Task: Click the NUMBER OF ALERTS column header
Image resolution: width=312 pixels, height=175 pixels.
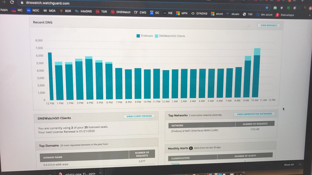Action: tap(245, 156)
